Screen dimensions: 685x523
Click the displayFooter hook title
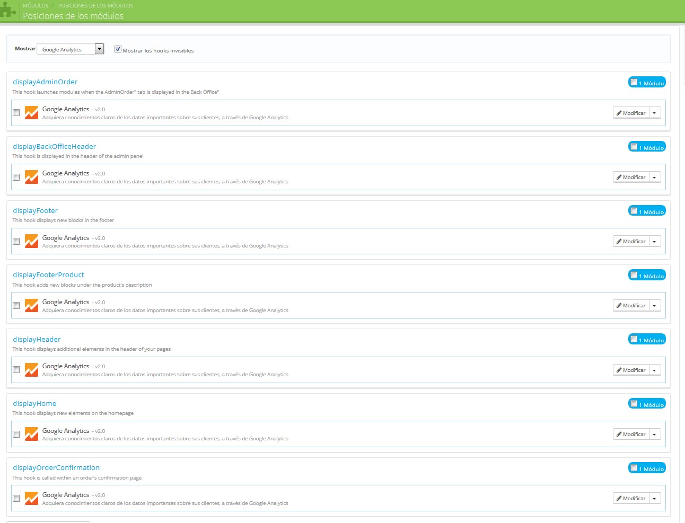36,210
